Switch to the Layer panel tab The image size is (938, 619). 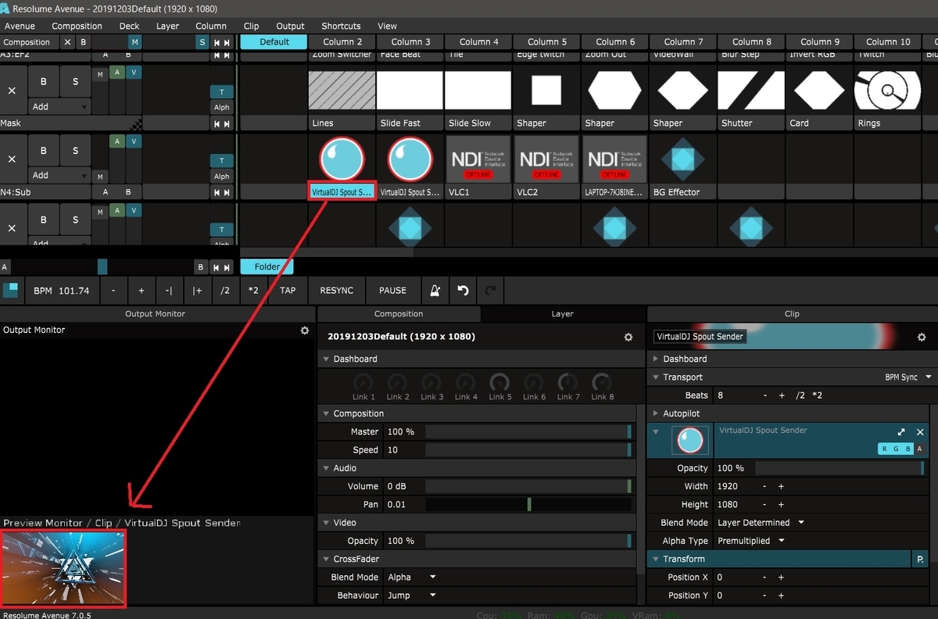point(562,314)
